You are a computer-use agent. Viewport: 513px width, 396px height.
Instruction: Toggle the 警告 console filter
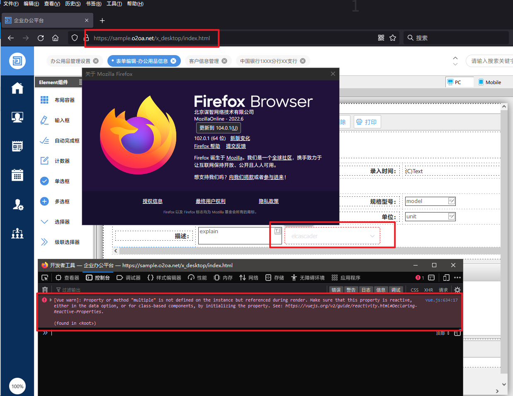(x=351, y=290)
